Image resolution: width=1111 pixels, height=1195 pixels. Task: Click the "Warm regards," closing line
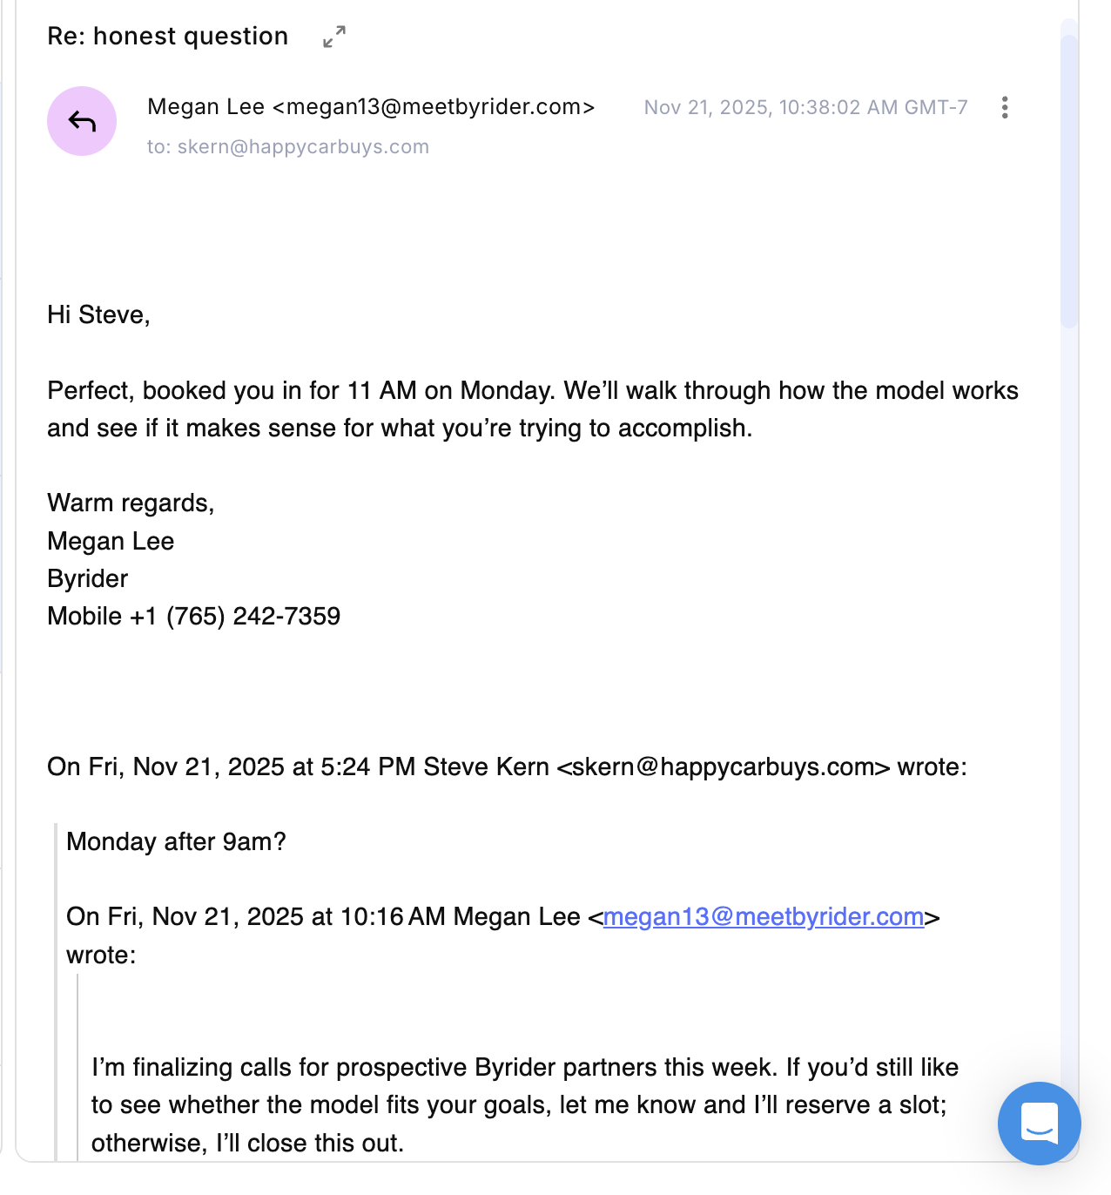point(131,503)
